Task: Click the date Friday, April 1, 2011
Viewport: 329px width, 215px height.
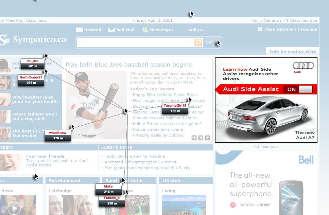Action: point(153,20)
